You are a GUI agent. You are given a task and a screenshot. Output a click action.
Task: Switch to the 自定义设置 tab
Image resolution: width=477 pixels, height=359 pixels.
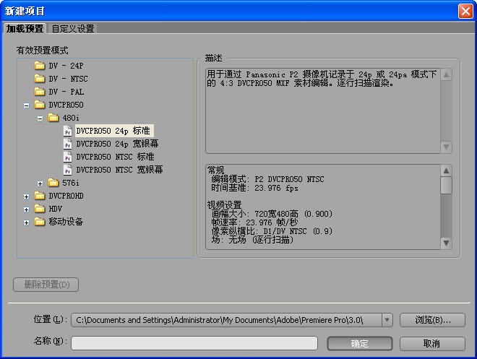click(x=72, y=29)
